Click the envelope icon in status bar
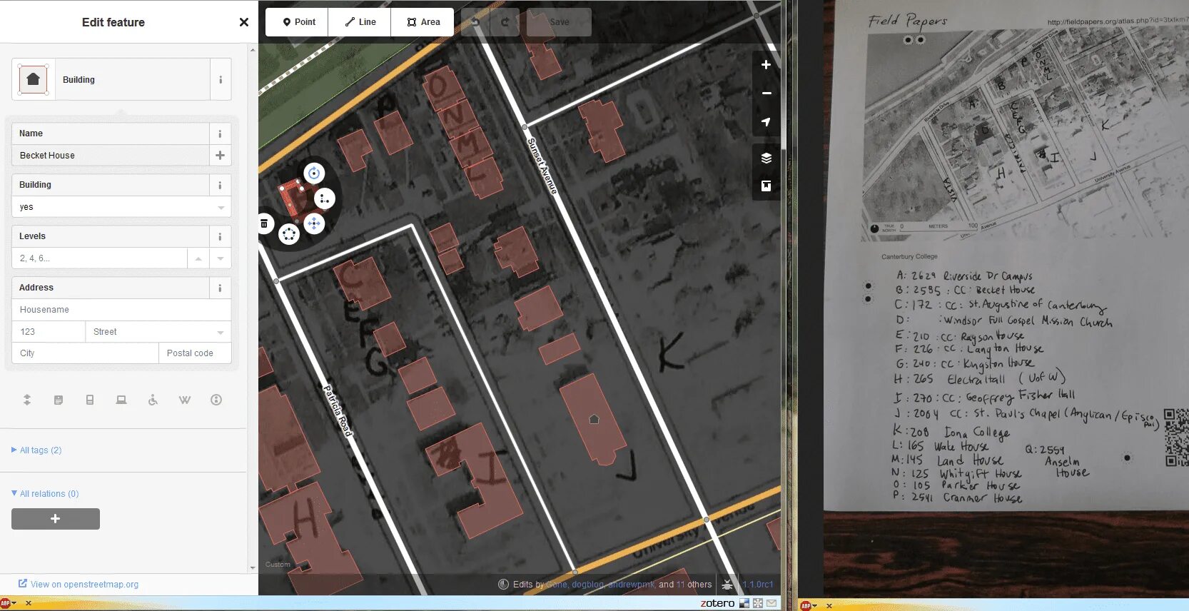Viewport: 1189px width, 611px height. click(x=771, y=604)
